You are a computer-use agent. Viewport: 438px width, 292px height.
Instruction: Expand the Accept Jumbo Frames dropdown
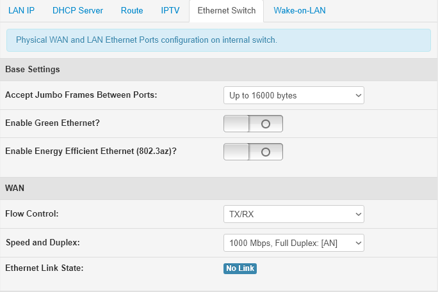[293, 95]
